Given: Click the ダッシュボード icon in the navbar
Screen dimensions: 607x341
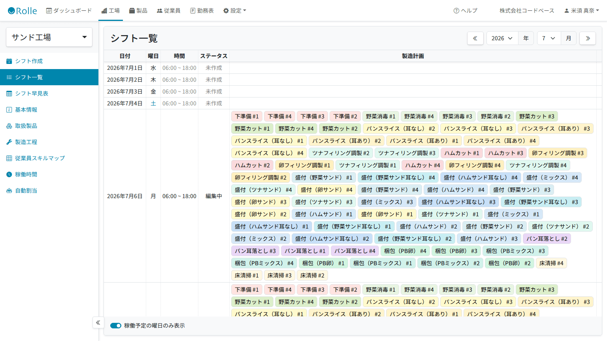Looking at the screenshot, I should coord(49,11).
